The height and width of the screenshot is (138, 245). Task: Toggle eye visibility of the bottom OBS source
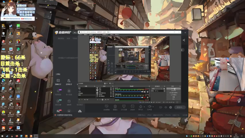point(111,96)
